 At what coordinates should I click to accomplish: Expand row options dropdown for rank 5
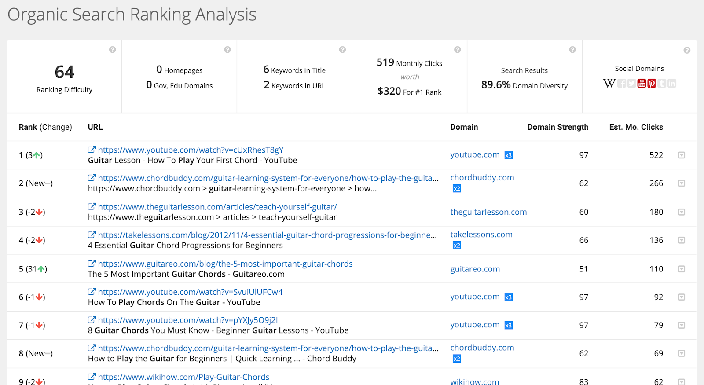click(682, 269)
